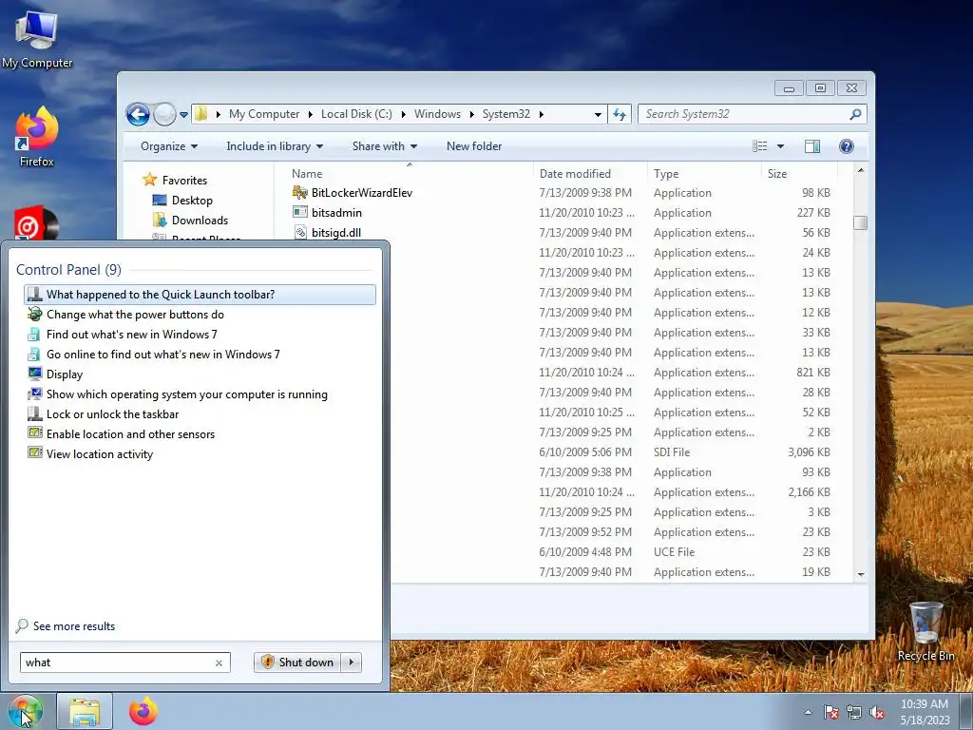This screenshot has width=973, height=730.
Task: Navigate to My Computer breadcrumb
Action: click(264, 114)
